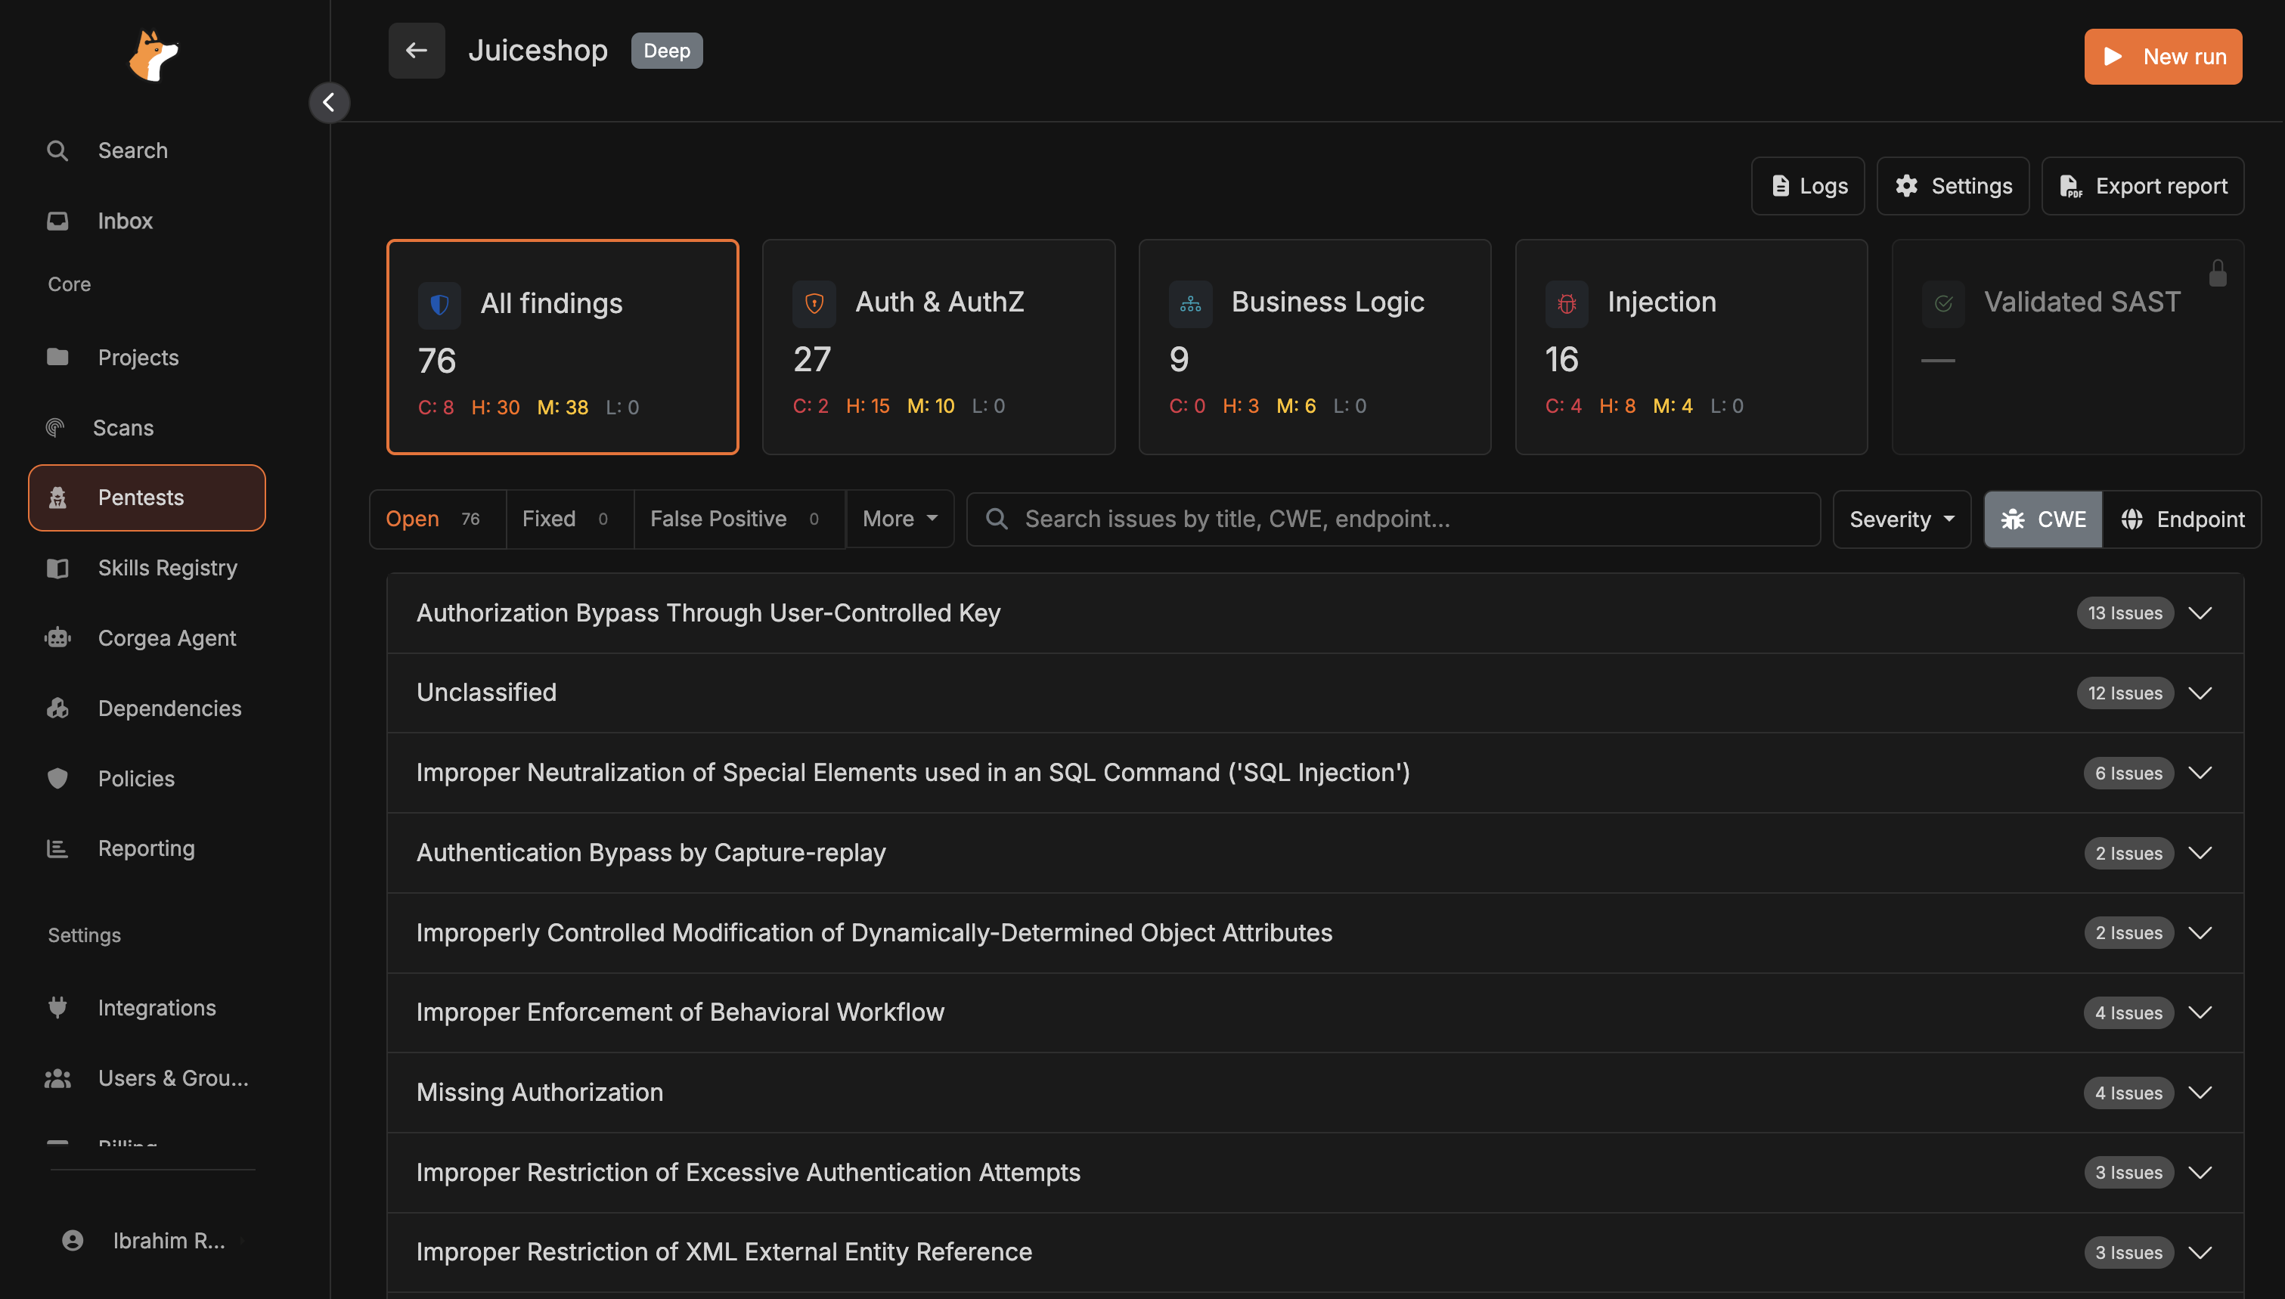Click the Projects folder icon

coord(57,357)
